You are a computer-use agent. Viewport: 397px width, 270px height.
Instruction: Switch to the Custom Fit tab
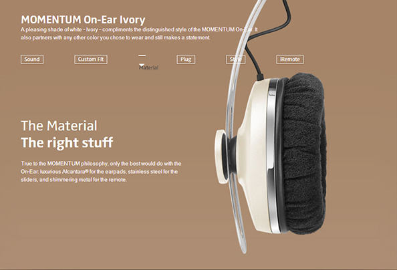click(x=91, y=59)
